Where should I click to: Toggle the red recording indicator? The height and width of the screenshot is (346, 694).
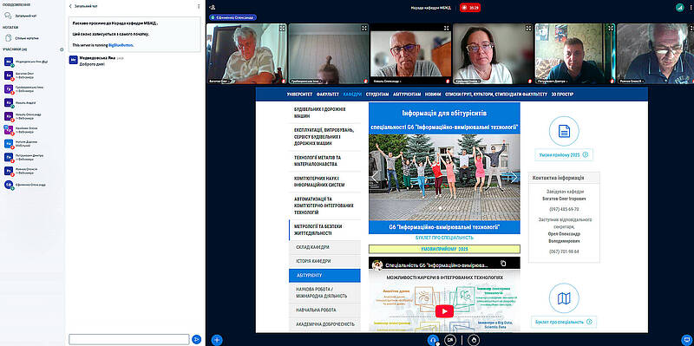coord(470,8)
